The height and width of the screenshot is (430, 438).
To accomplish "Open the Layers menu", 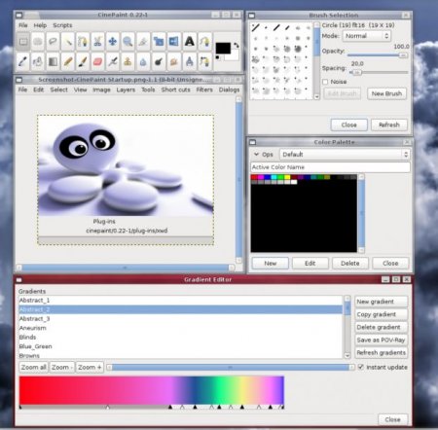I will (126, 90).
